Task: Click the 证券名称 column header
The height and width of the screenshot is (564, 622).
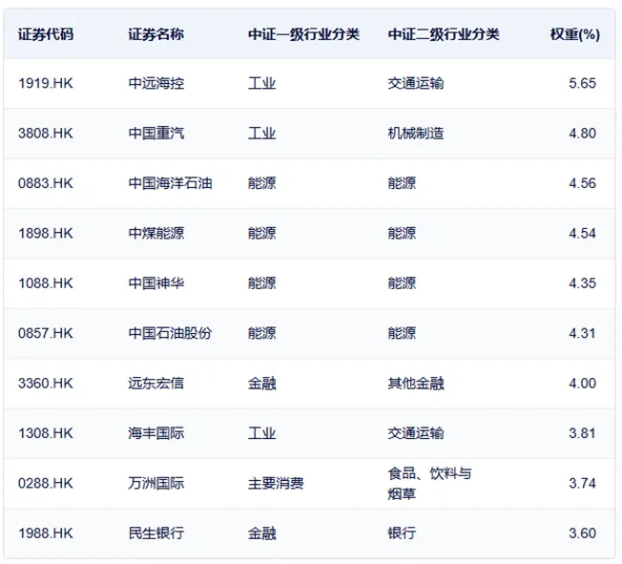Action: (x=155, y=34)
